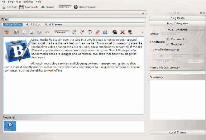Open the Local Entries section button
206x140 pixels.
[177, 132]
